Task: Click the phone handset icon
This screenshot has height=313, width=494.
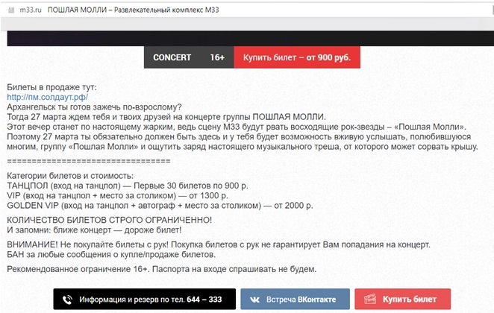Action: pos(68,299)
